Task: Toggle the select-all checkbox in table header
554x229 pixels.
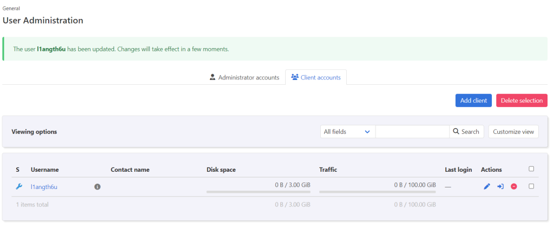Action: tap(531, 169)
